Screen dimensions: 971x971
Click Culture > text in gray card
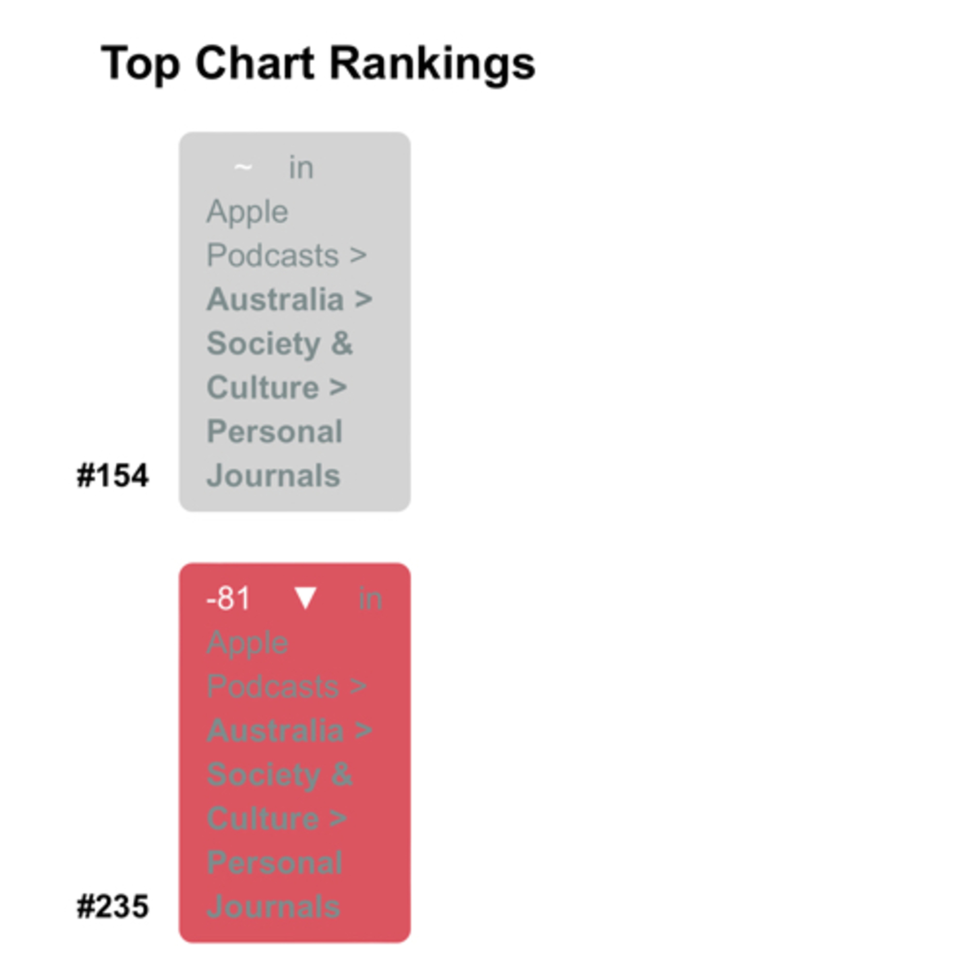click(x=276, y=387)
